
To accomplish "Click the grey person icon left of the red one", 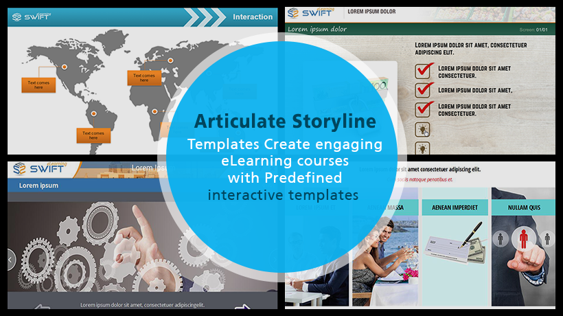I will coord(500,239).
